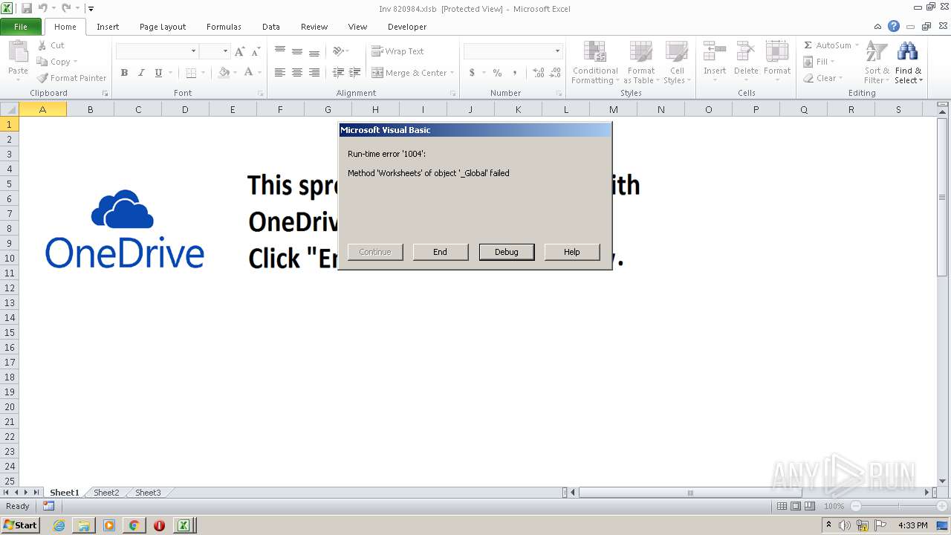Open Find & Select binoculars menu
Viewport: 951px width, 535px height.
[x=908, y=63]
